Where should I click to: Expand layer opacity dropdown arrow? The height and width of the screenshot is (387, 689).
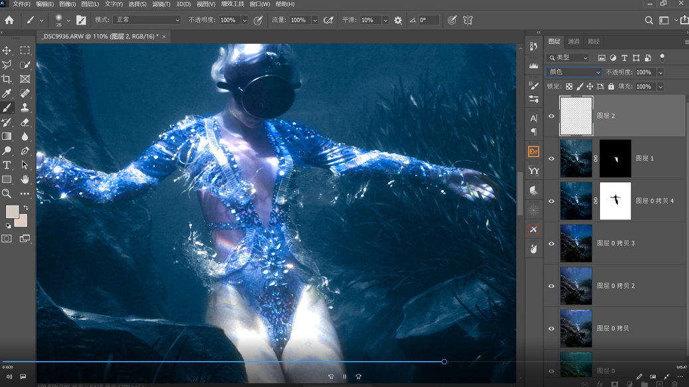660,72
